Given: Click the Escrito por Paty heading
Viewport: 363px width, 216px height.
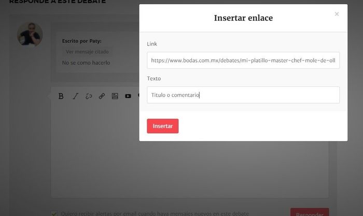Looking at the screenshot, I should coord(81,41).
